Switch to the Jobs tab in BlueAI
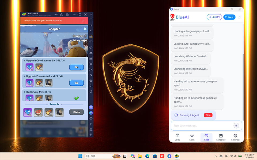 coord(177,137)
